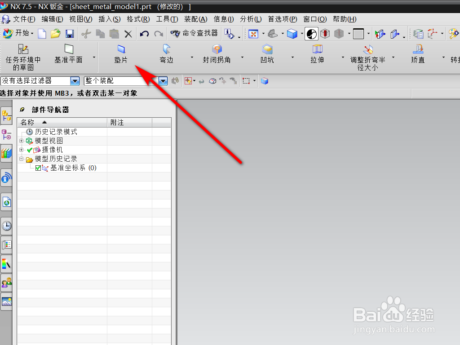460x345 pixels.
Task: Sort the tree by the 名称 column
Action: point(27,122)
